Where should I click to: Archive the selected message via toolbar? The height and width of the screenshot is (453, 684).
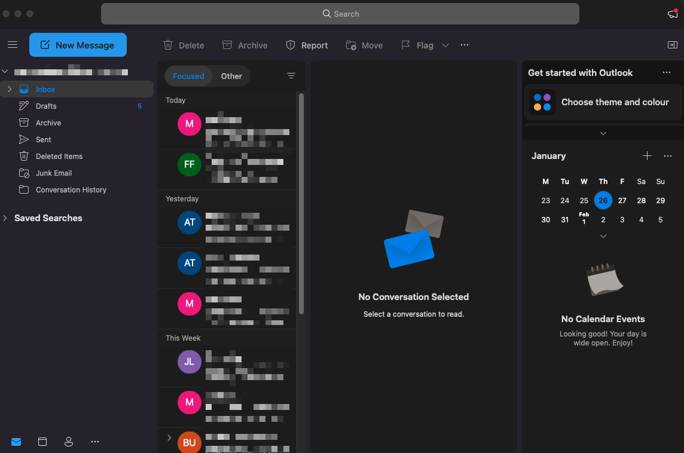pyautogui.click(x=245, y=45)
